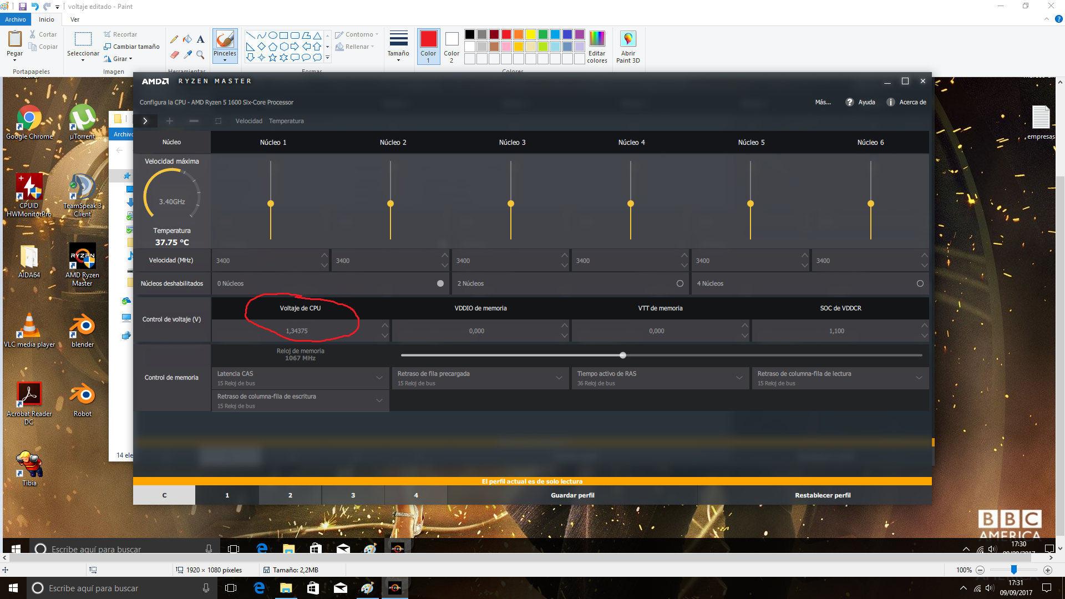The height and width of the screenshot is (599, 1065).
Task: Open Editar colores dialog
Action: pos(597,47)
